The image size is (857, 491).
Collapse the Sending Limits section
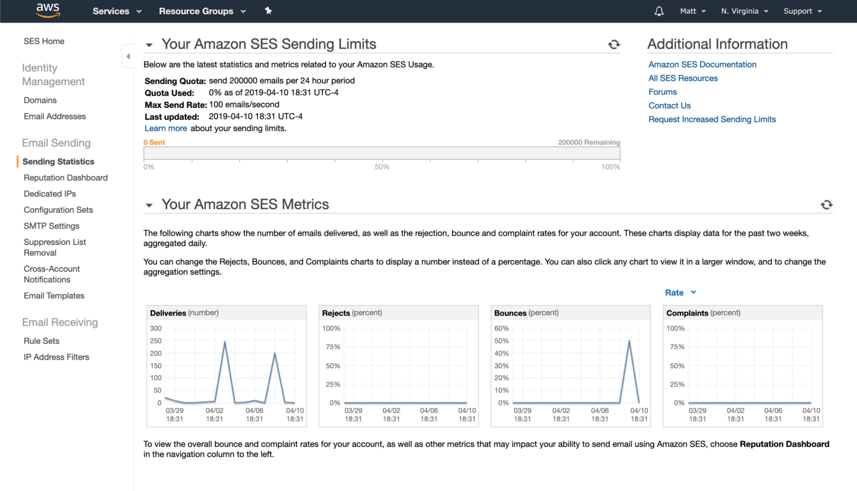point(149,45)
